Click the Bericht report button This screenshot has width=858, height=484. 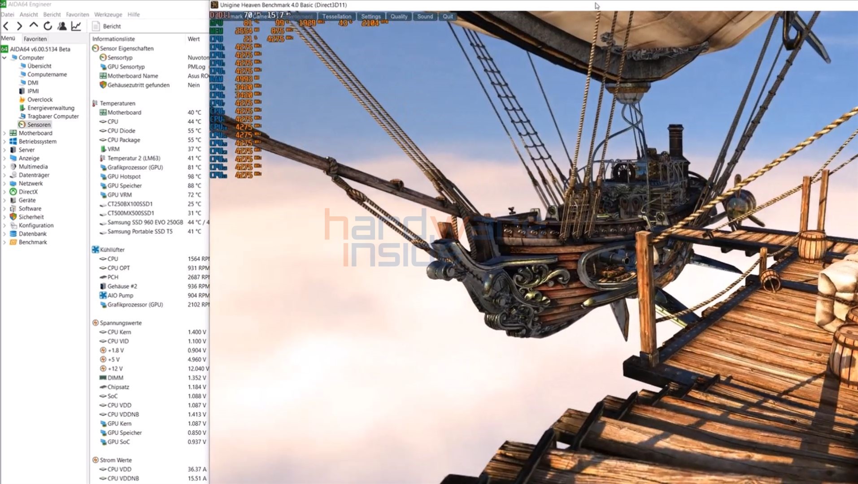pos(106,26)
